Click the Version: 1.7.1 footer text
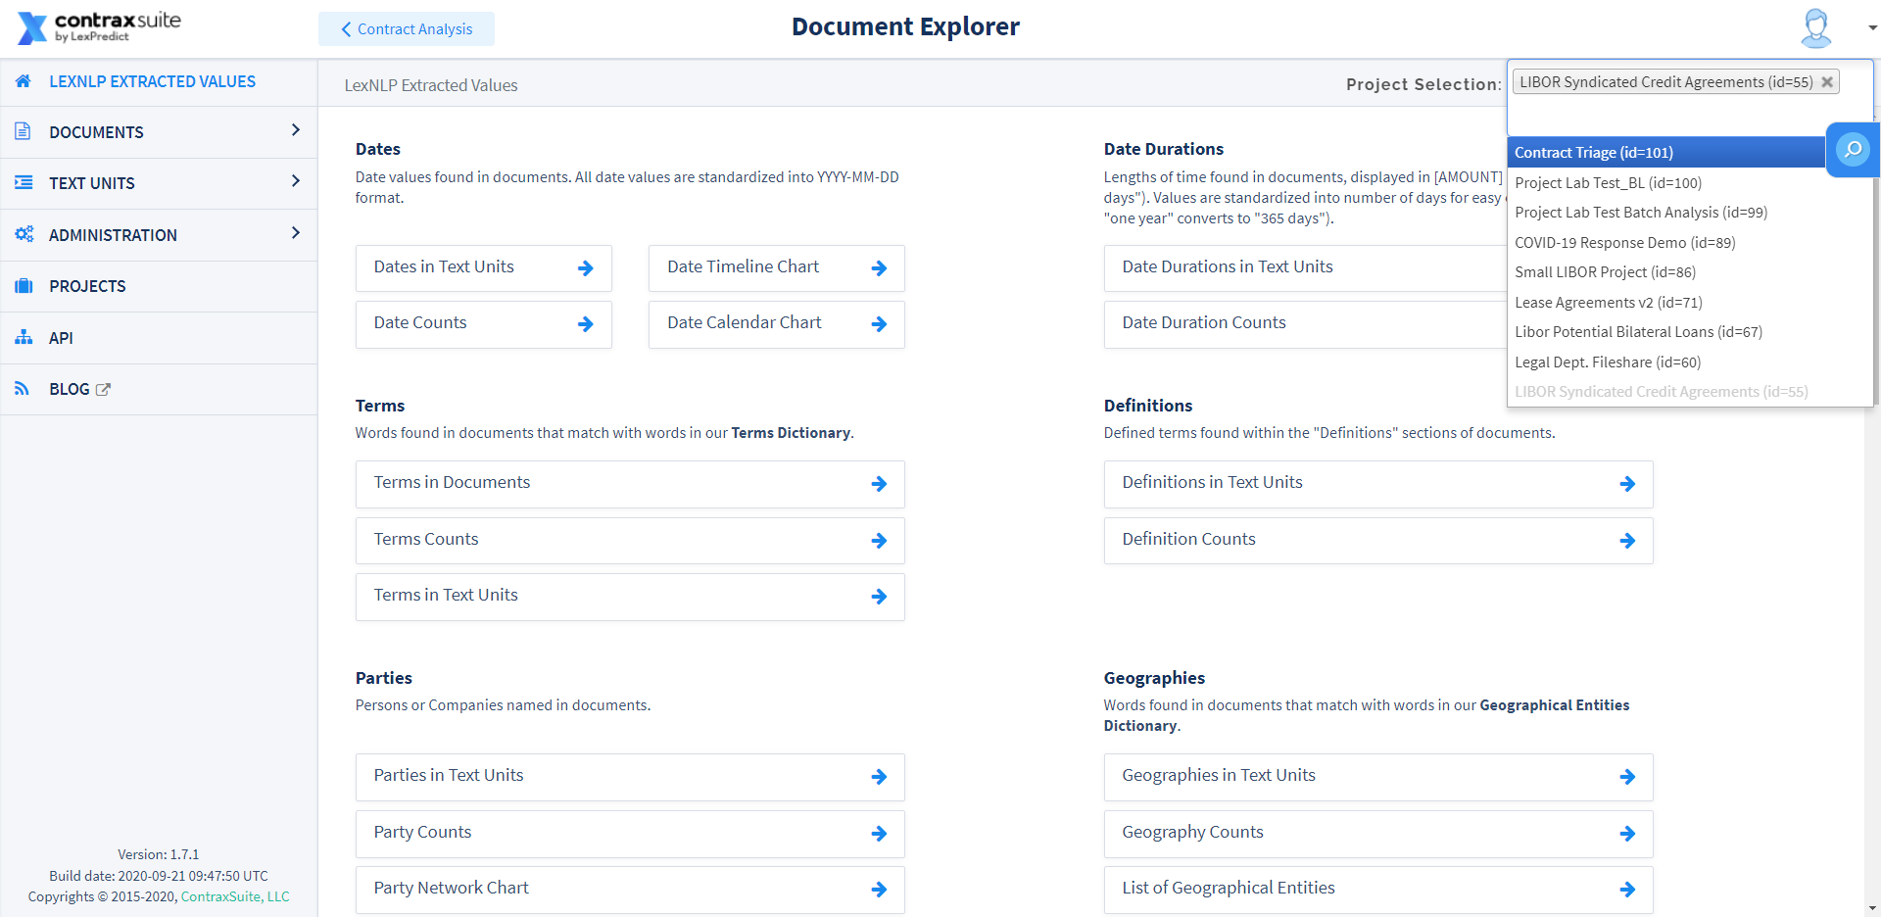Screen dimensions: 1881x917 [x=158, y=854]
